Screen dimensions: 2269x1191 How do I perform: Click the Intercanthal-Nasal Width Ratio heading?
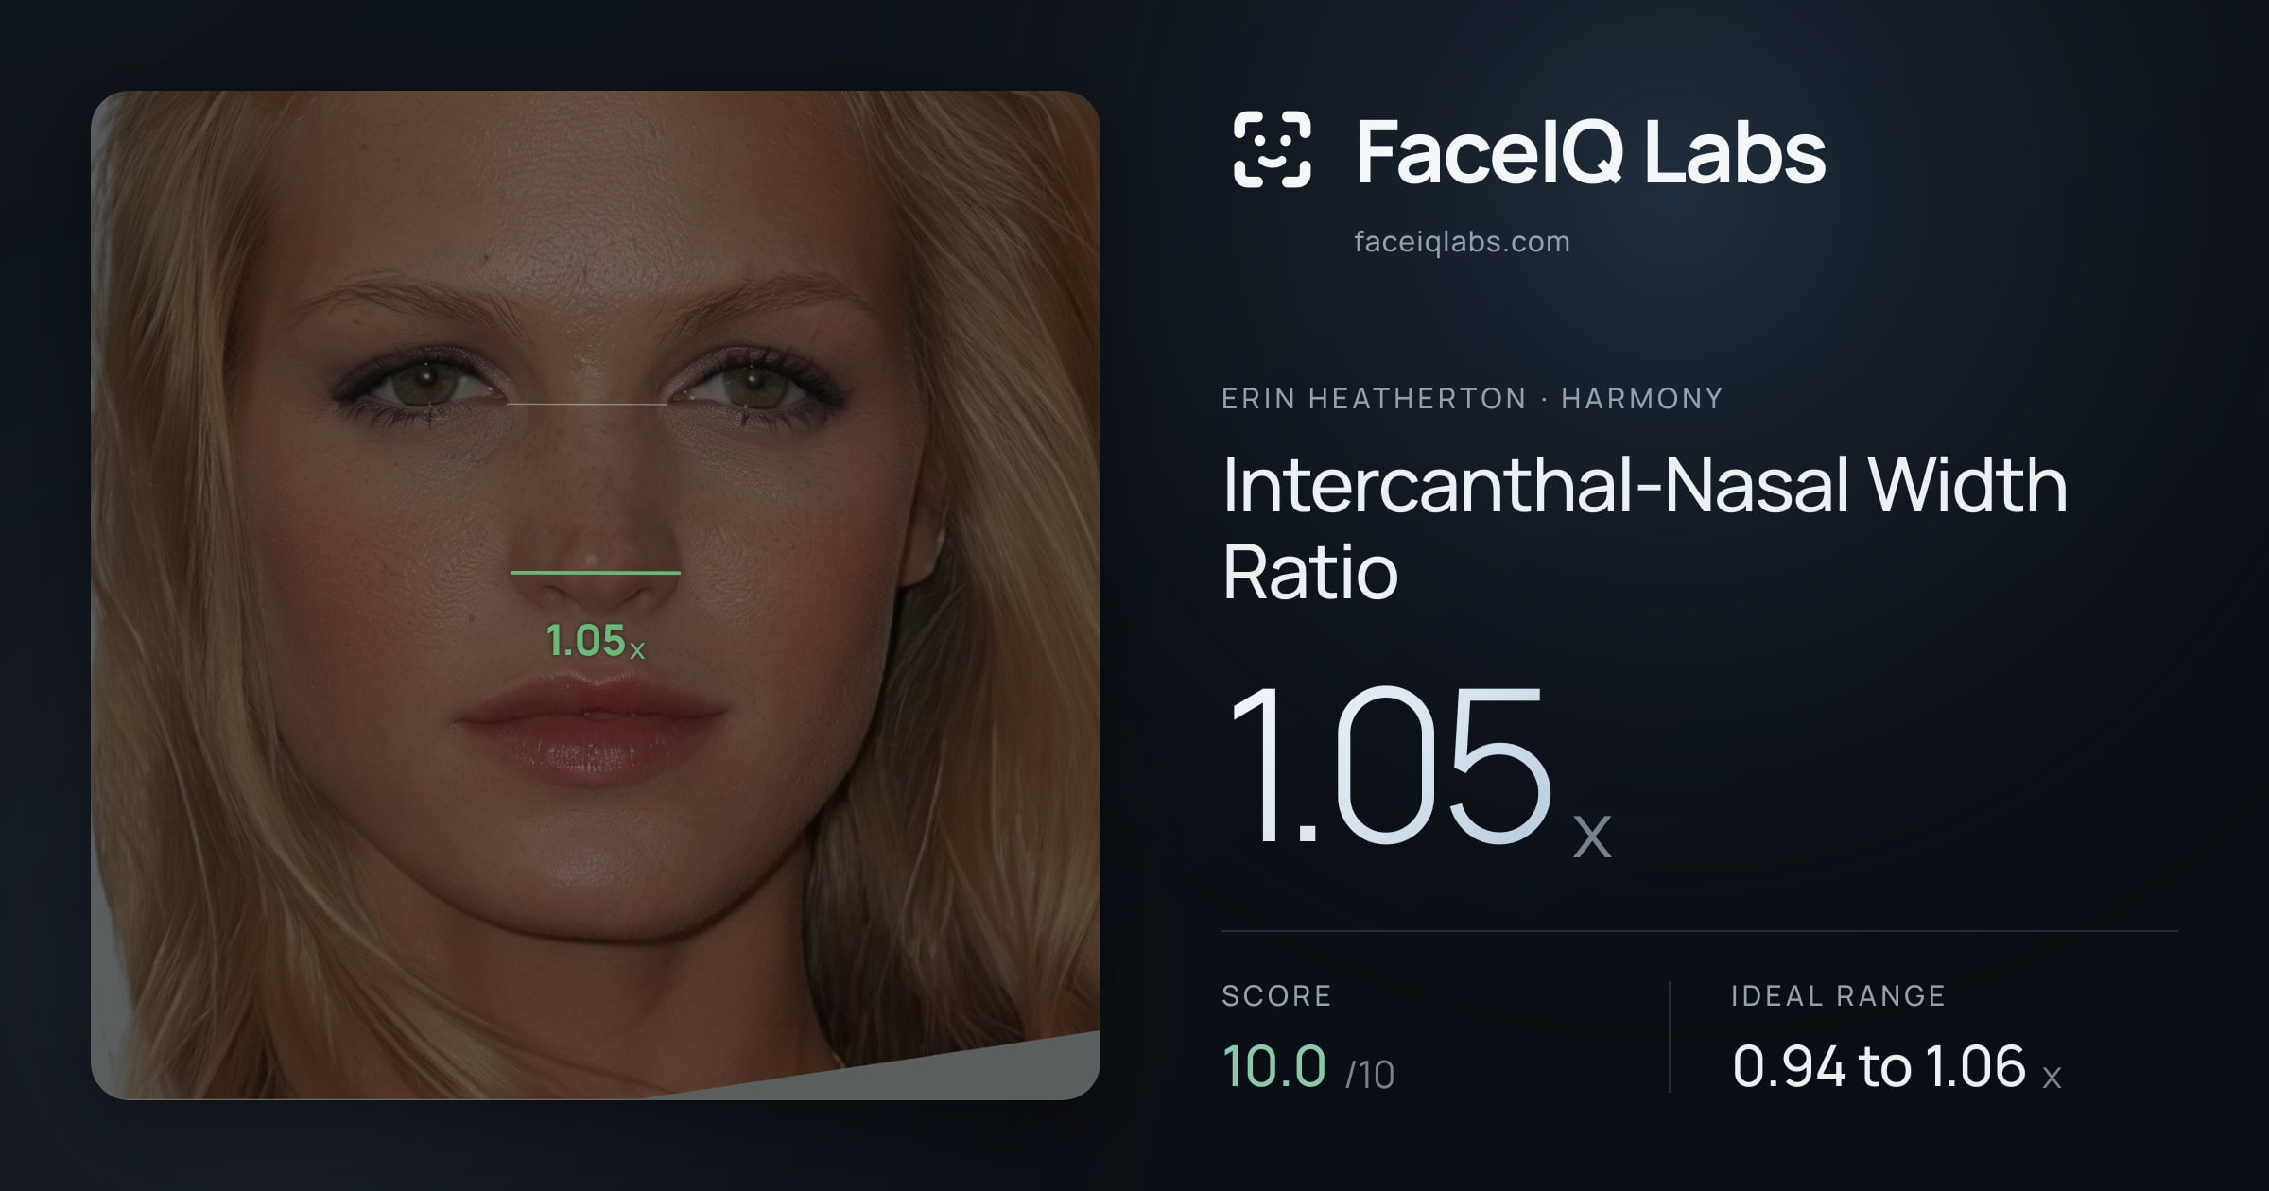point(1644,528)
